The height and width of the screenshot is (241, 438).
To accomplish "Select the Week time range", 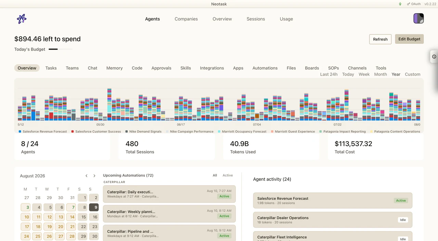I will pos(364,74).
